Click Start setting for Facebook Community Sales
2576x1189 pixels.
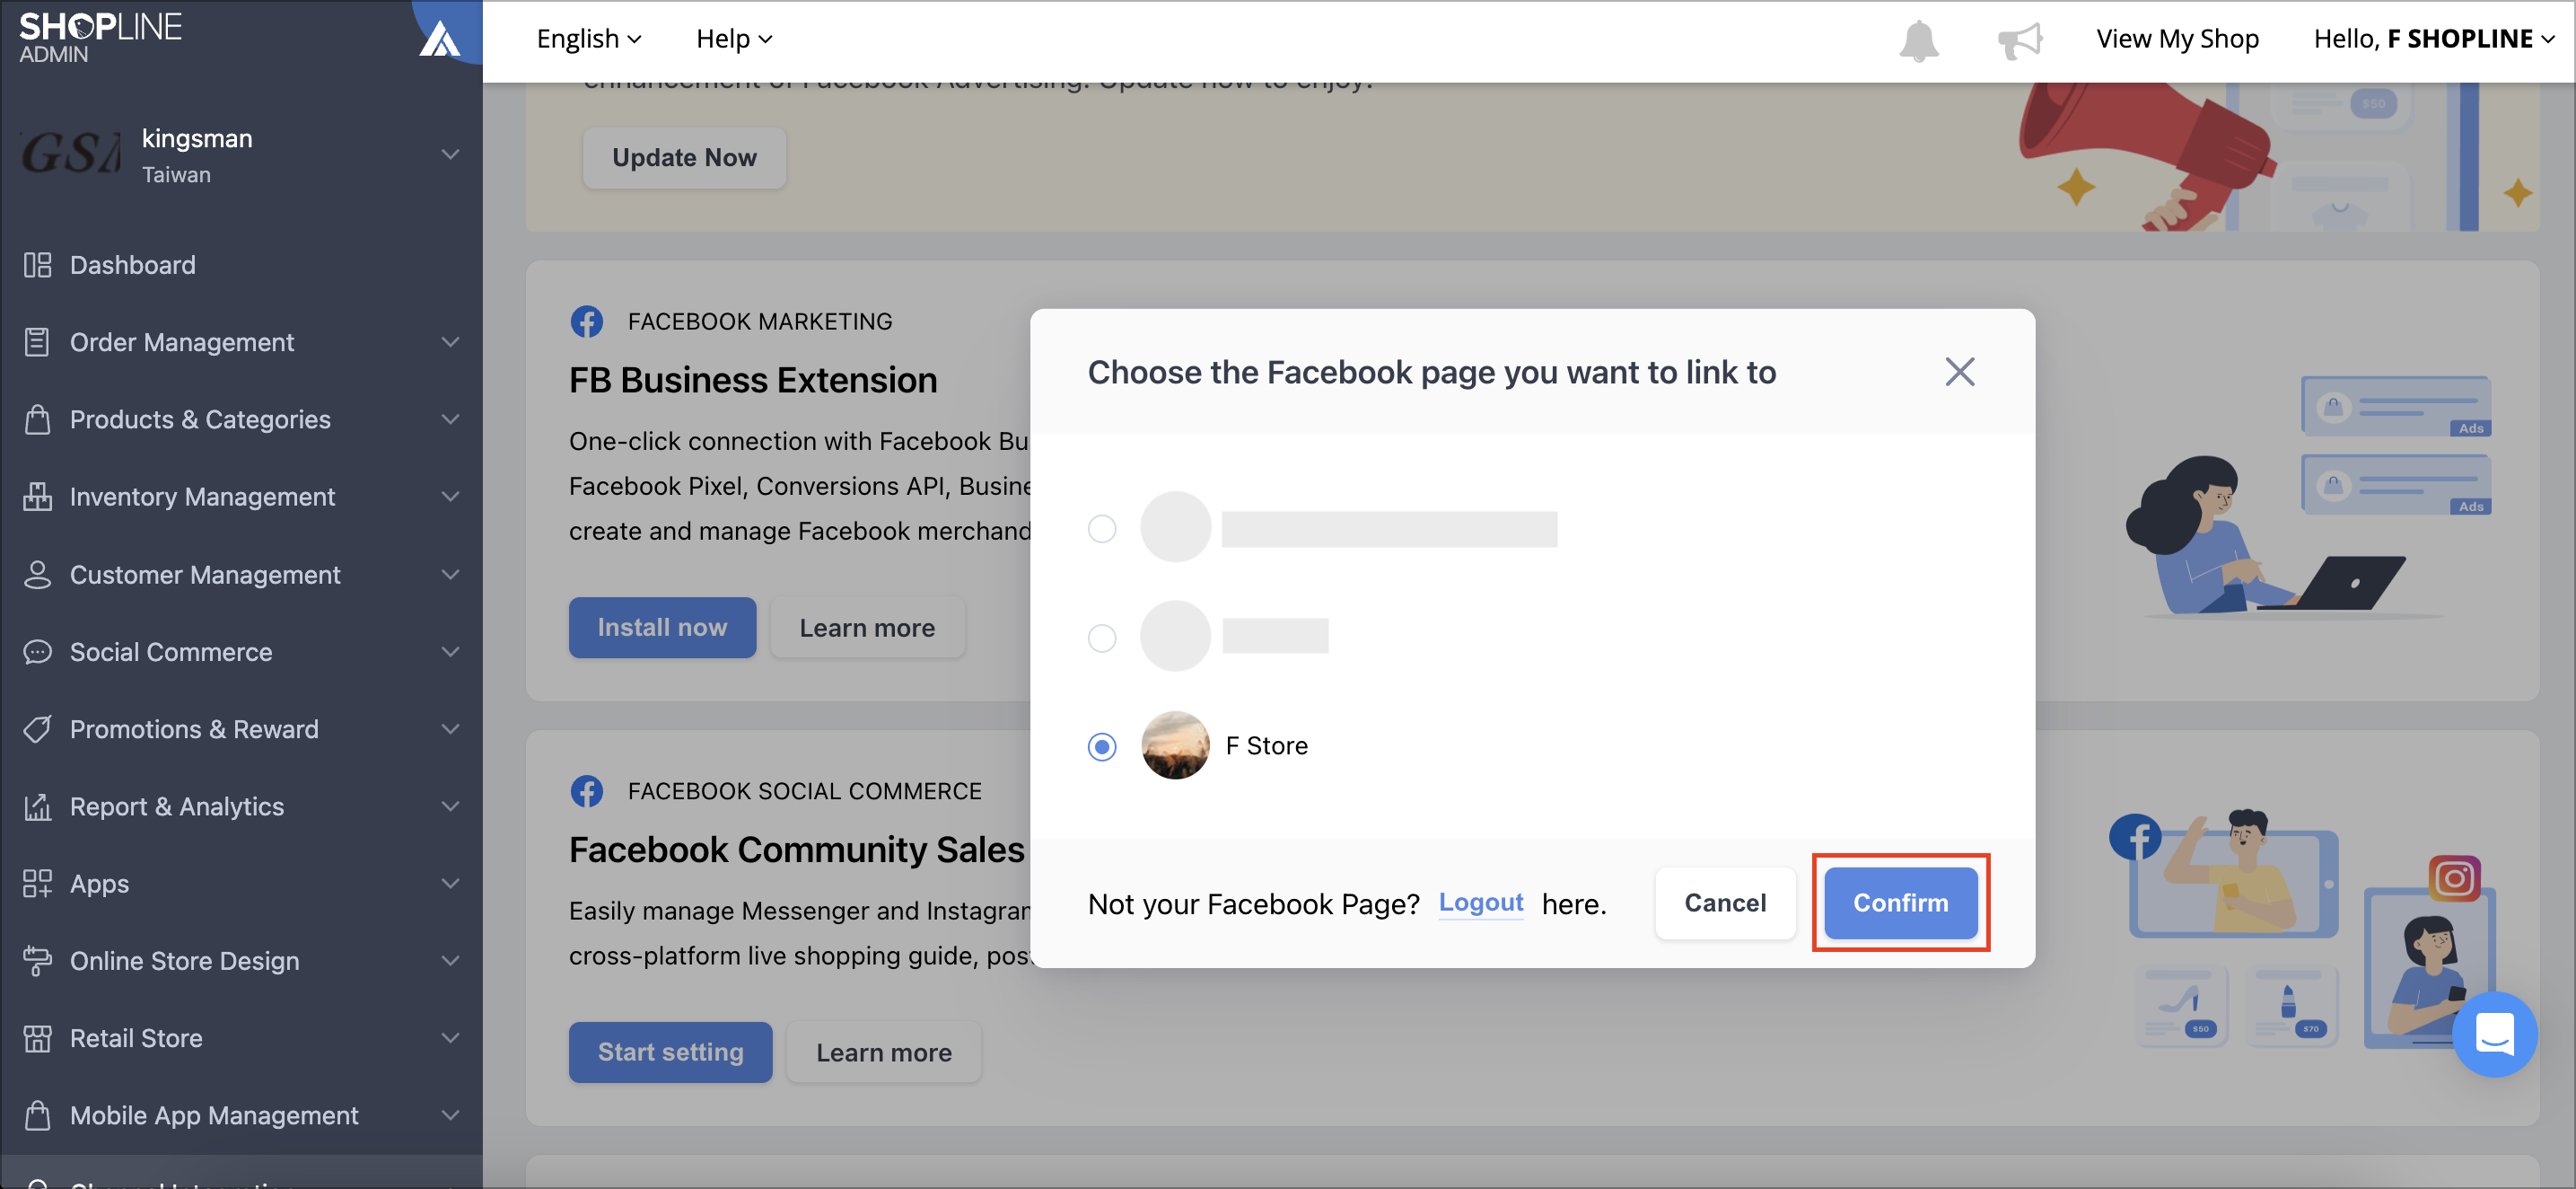[670, 1052]
